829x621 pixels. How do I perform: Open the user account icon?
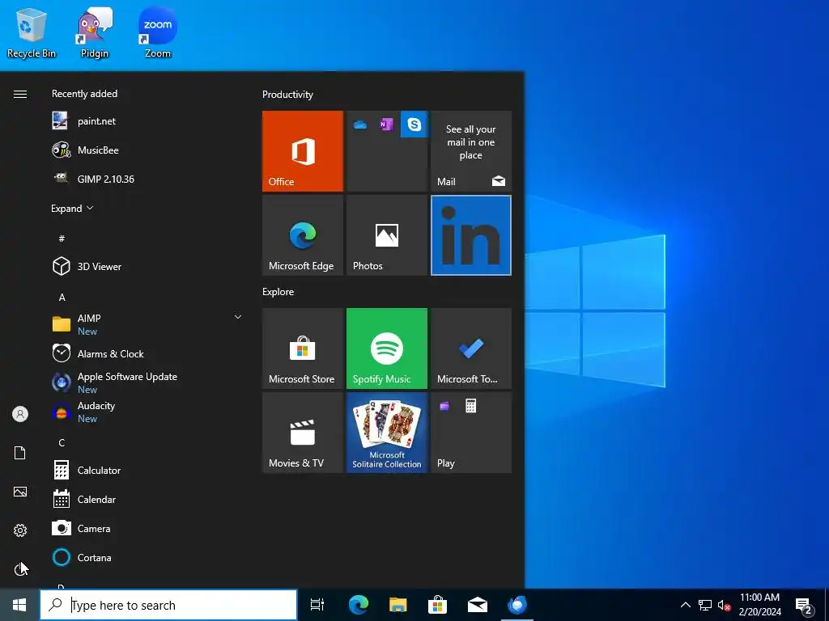click(x=20, y=414)
